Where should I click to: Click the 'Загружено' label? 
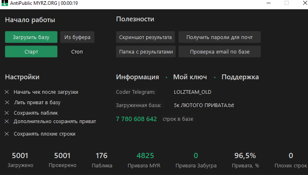pyautogui.click(x=21, y=165)
